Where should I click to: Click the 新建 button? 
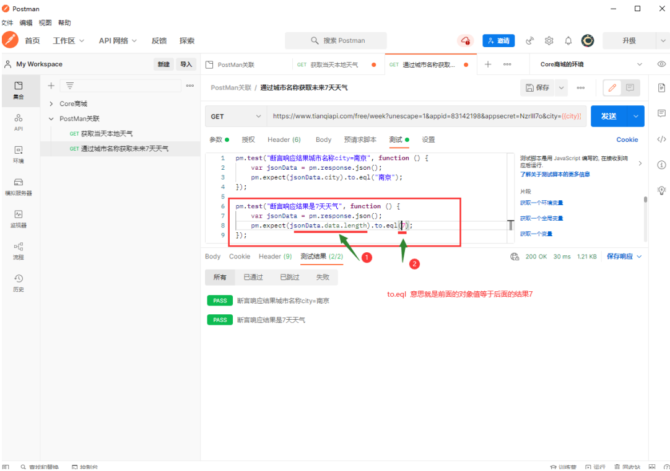tap(163, 64)
